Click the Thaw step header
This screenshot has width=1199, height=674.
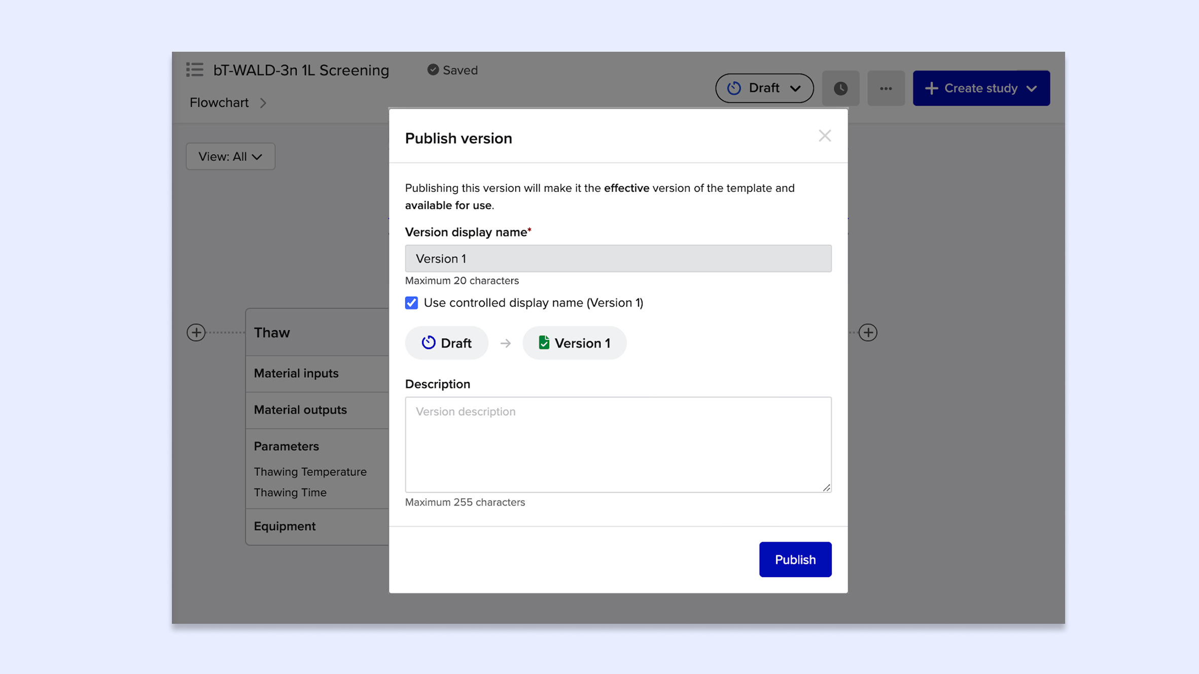(x=272, y=333)
